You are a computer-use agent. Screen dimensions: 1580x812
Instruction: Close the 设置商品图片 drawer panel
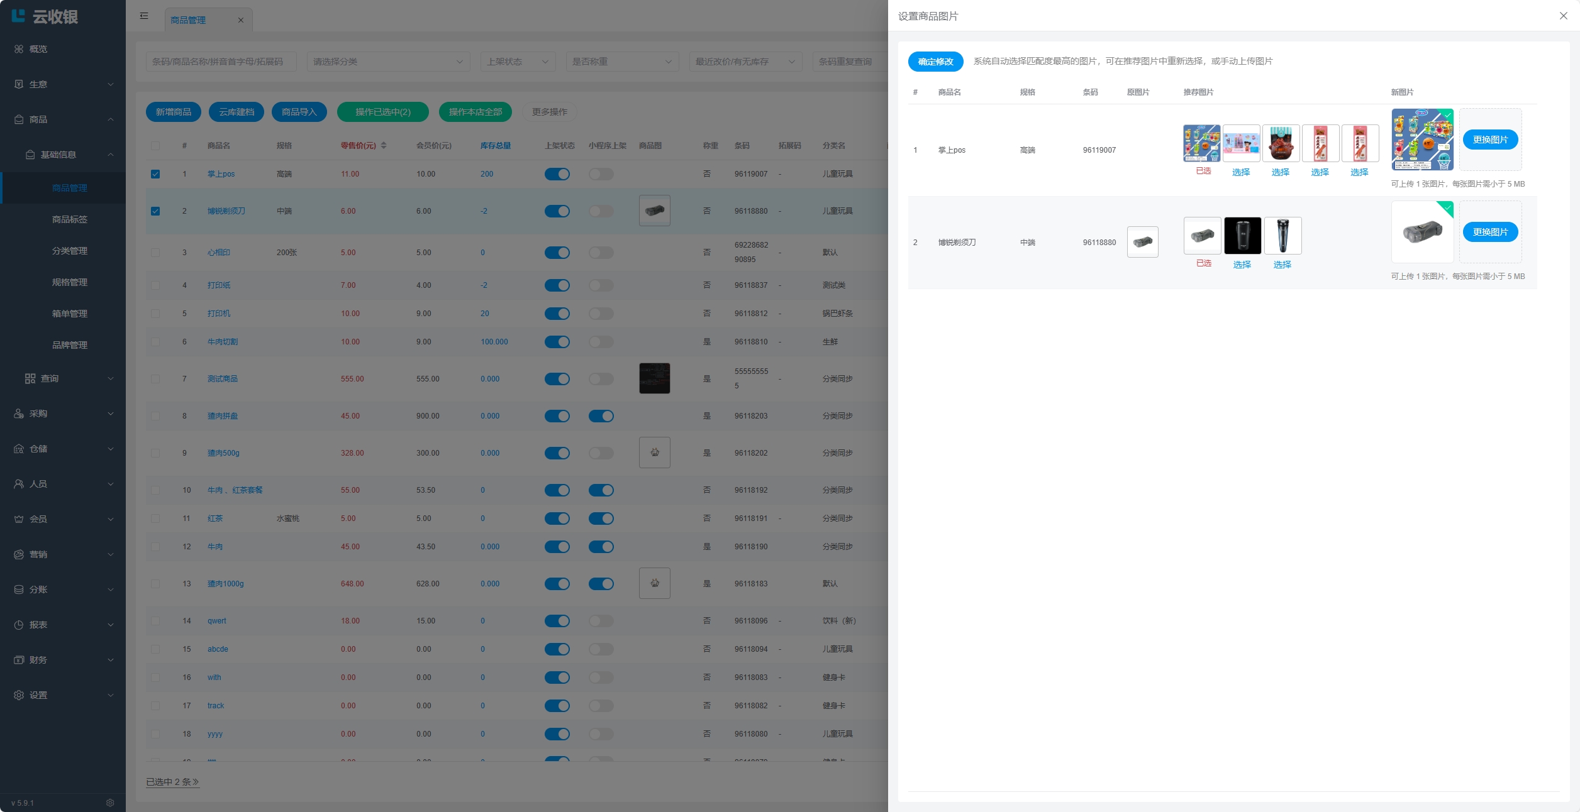tap(1563, 16)
